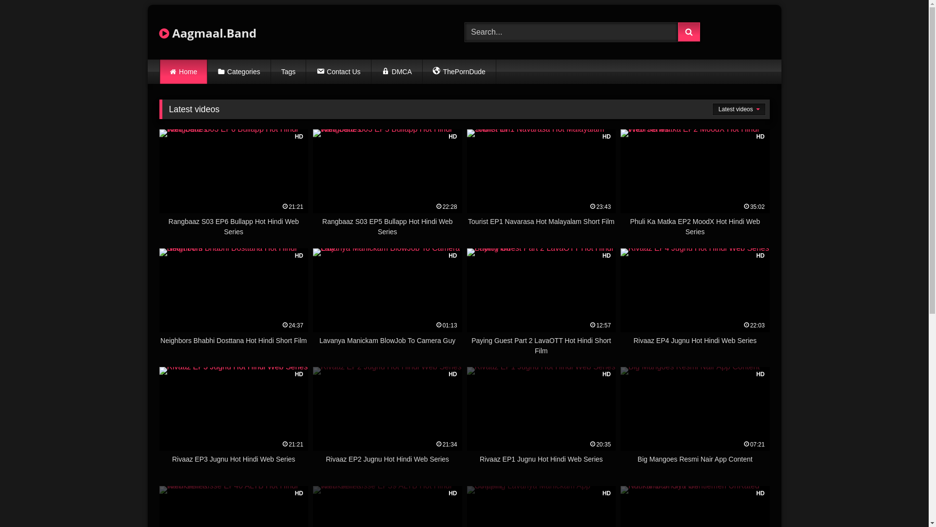
Task: Open the Categories menu item
Action: coord(239,72)
